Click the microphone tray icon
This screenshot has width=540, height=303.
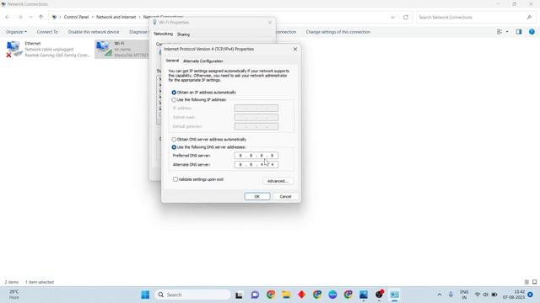point(451,295)
